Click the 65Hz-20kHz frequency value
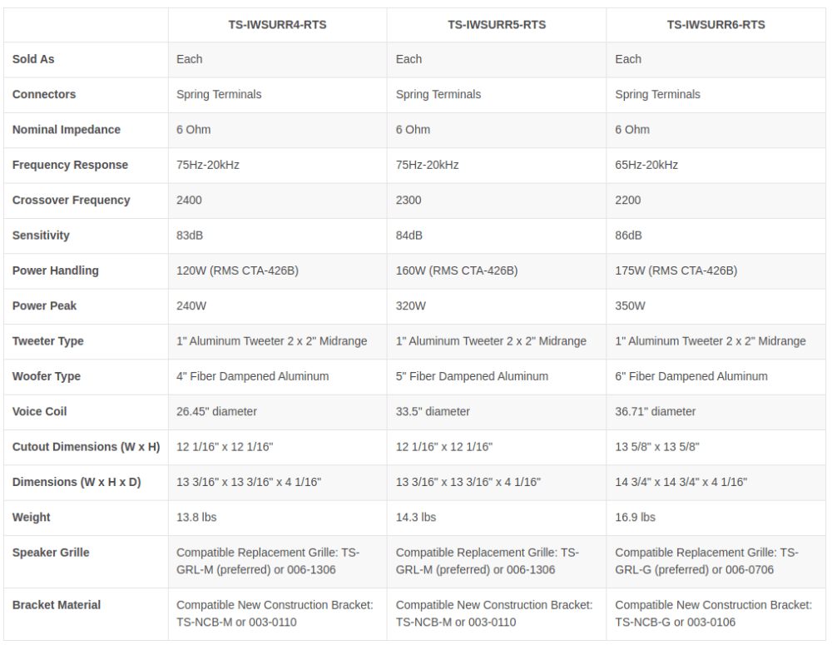The height and width of the screenshot is (645, 832). point(646,165)
